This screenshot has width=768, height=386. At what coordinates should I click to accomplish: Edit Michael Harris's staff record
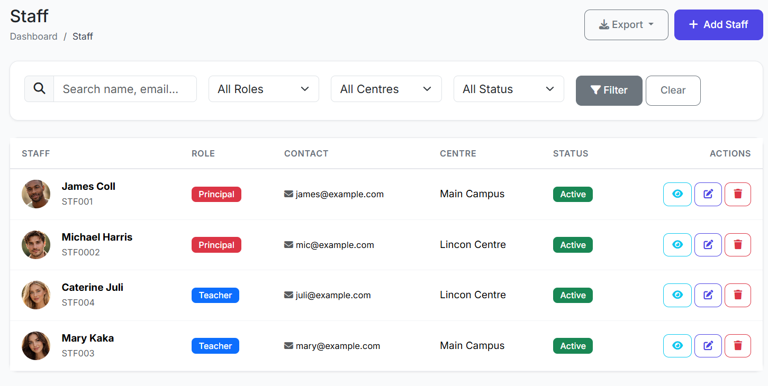pyautogui.click(x=708, y=245)
